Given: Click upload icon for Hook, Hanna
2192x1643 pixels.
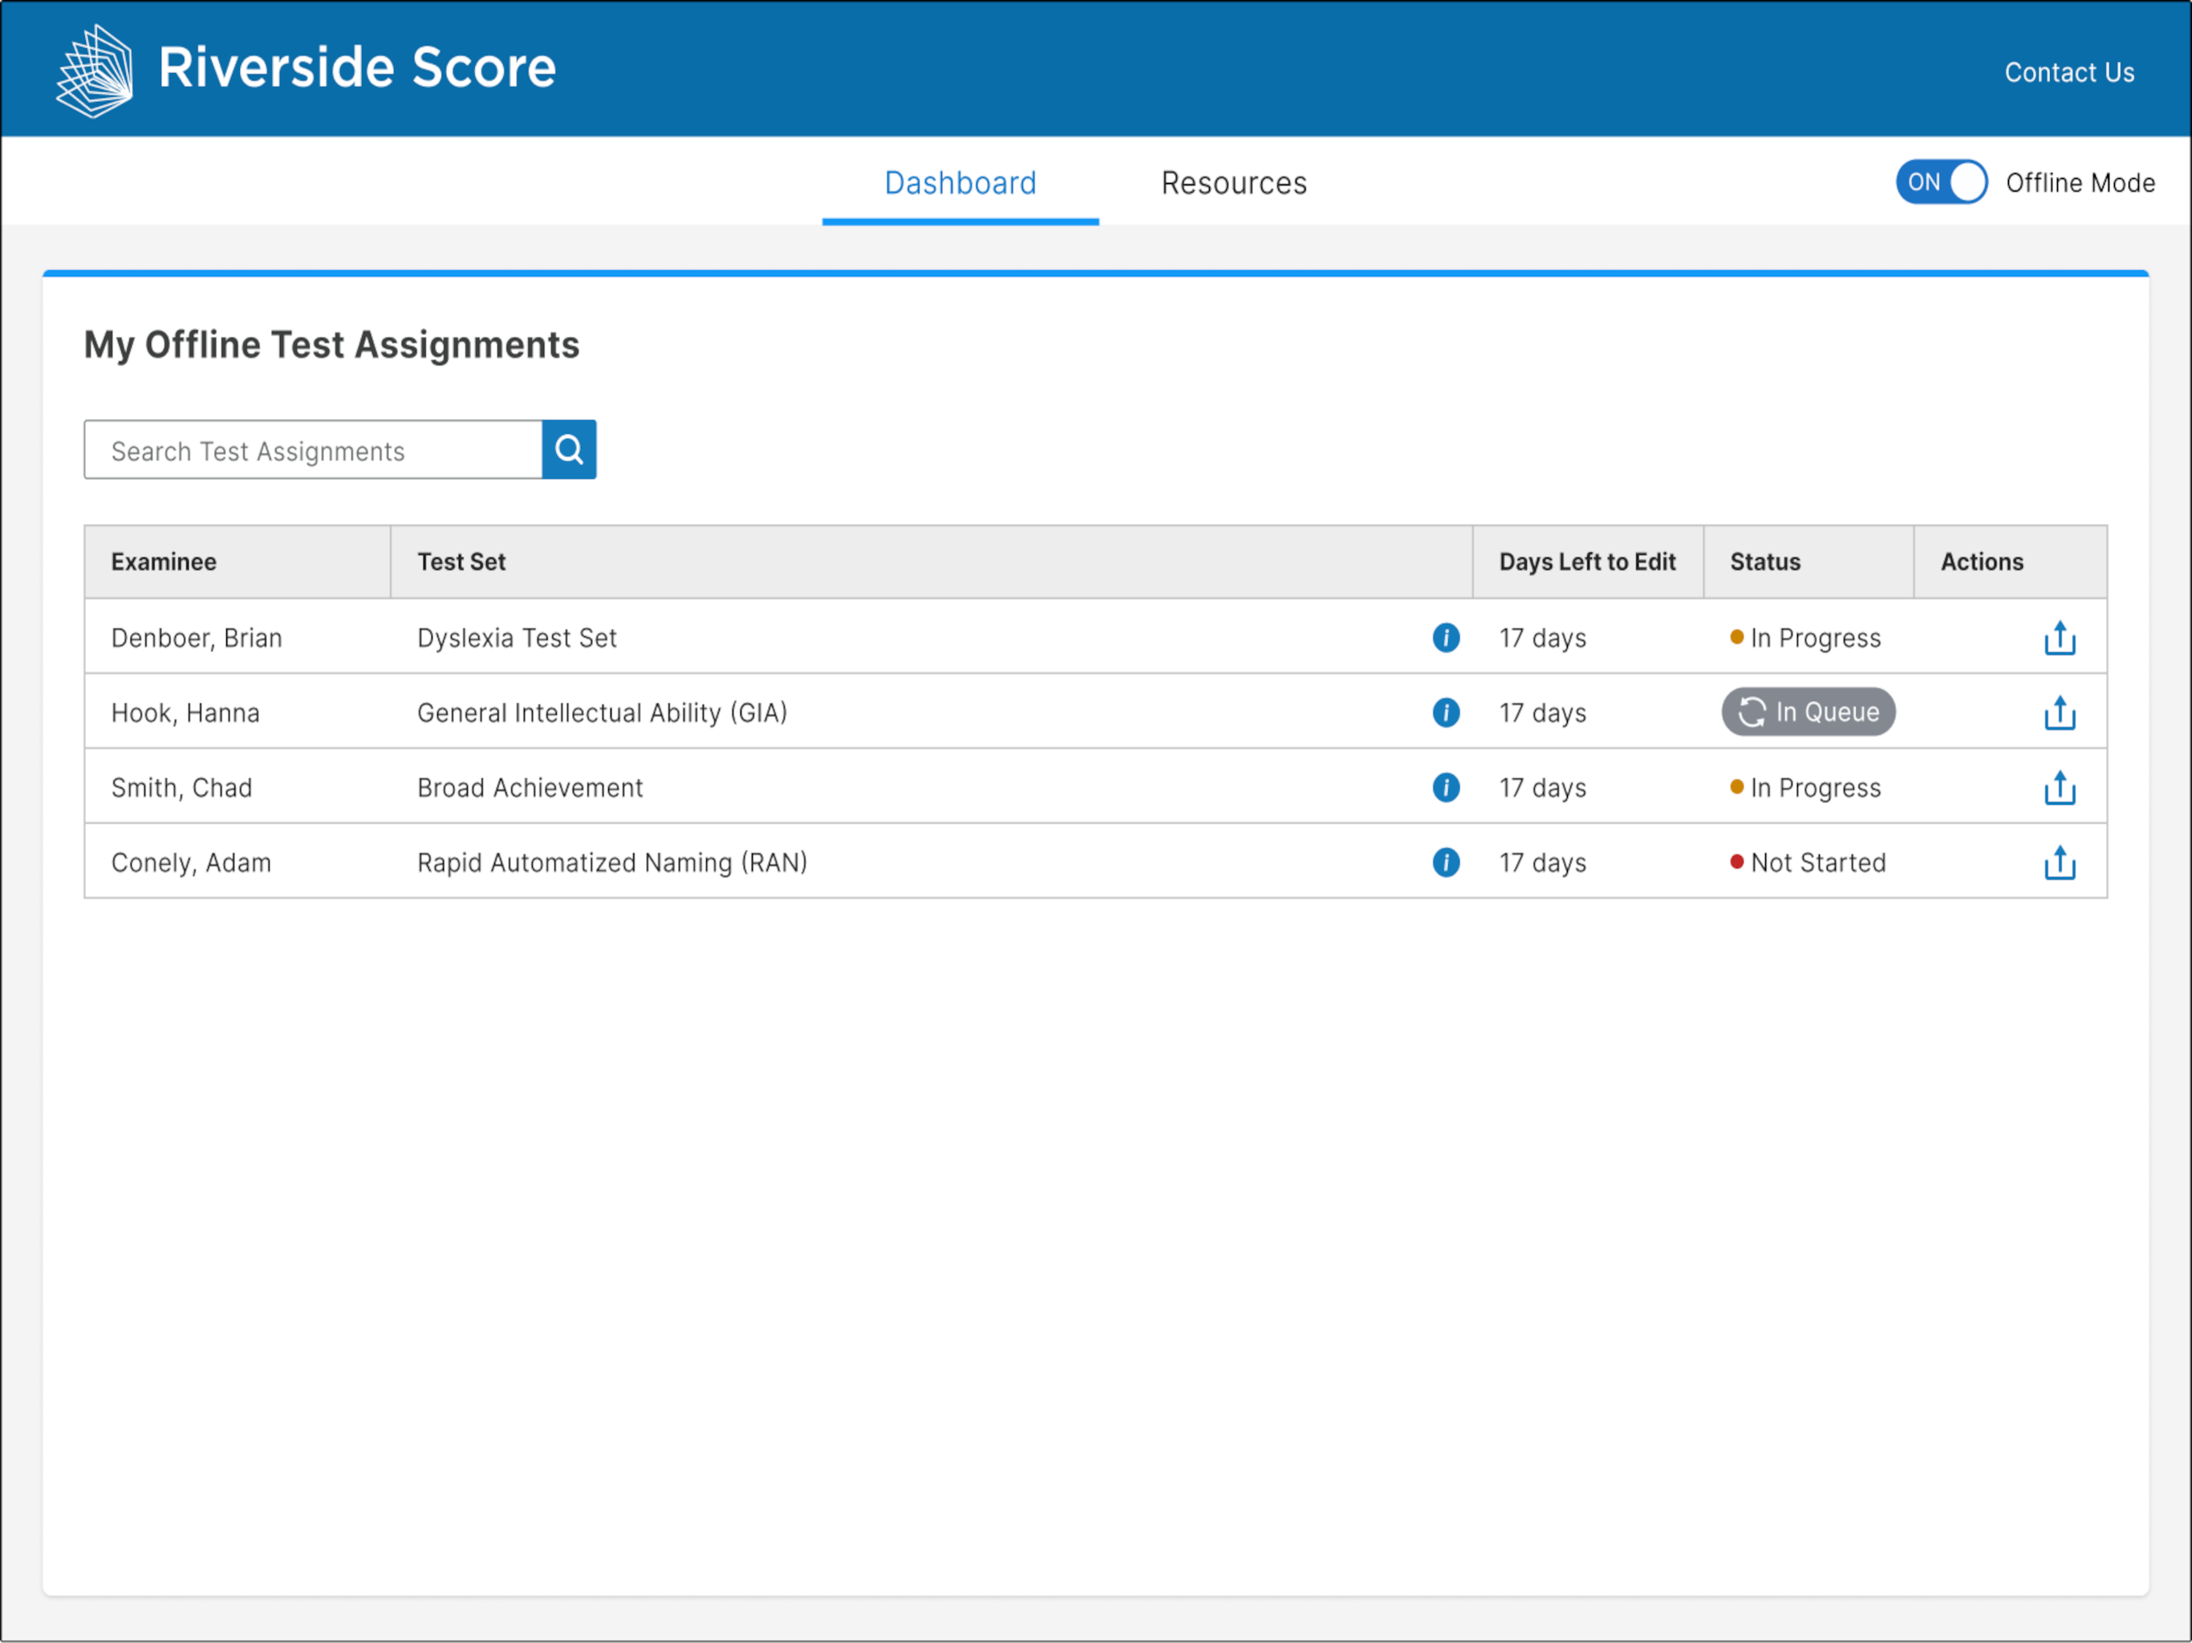Looking at the screenshot, I should [2059, 712].
